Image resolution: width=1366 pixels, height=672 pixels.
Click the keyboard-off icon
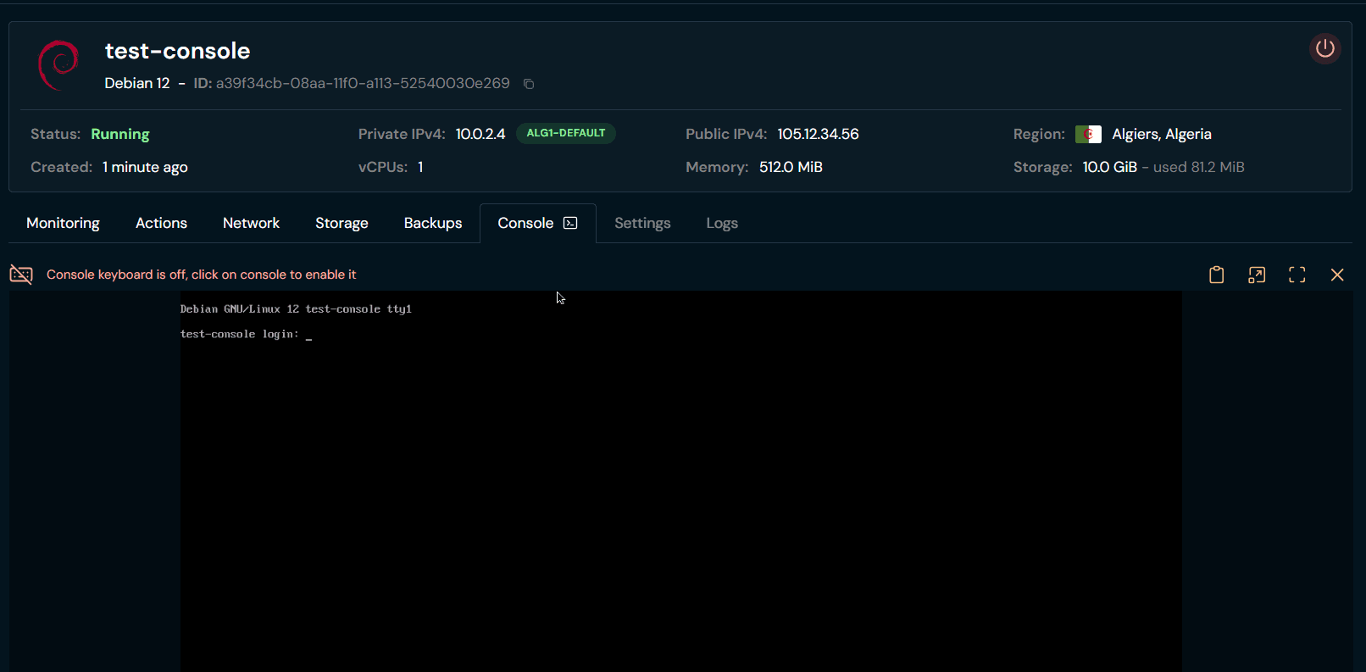pyautogui.click(x=21, y=275)
